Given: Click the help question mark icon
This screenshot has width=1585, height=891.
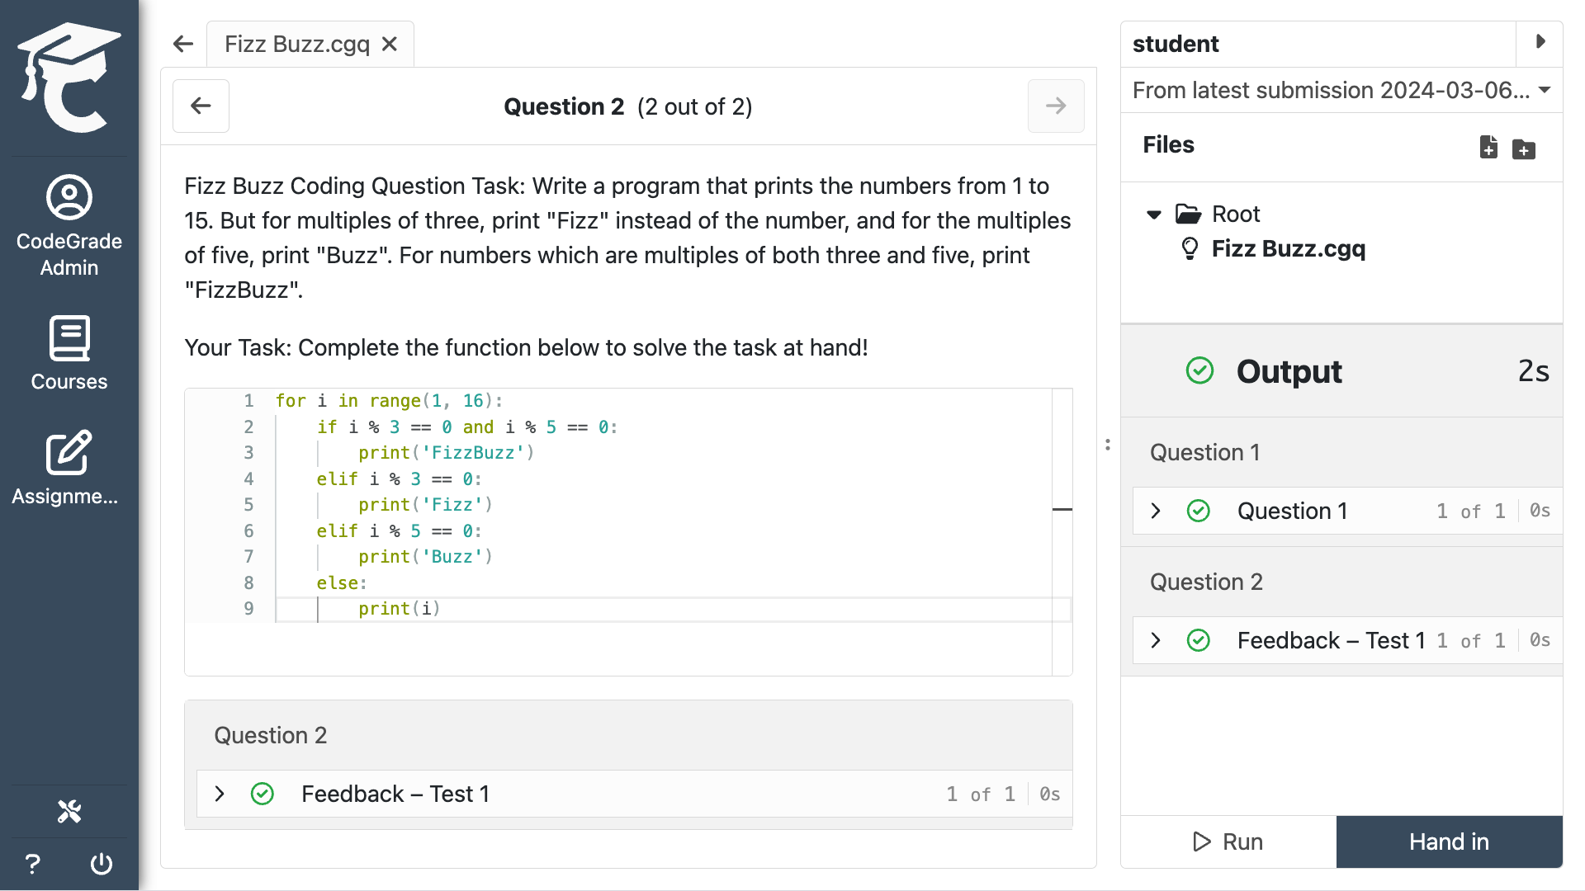Looking at the screenshot, I should (x=31, y=864).
